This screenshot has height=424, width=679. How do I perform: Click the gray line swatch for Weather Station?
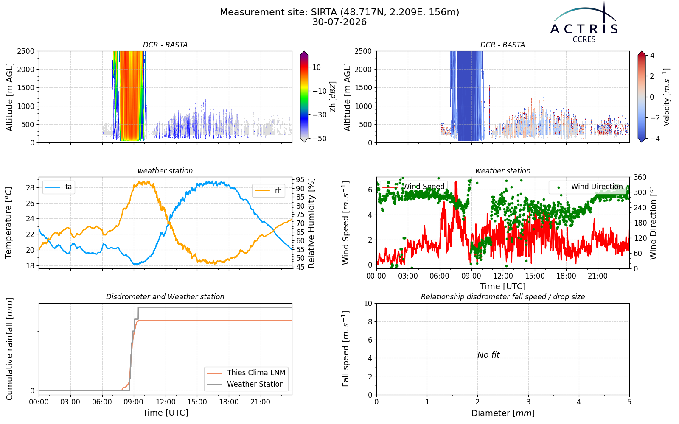(215, 385)
